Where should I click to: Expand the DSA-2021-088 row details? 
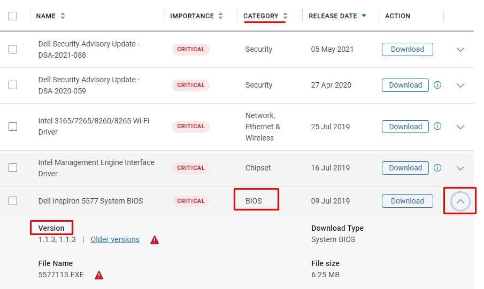pyautogui.click(x=460, y=50)
